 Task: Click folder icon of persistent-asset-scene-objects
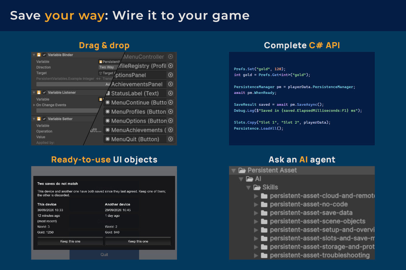point(264,221)
